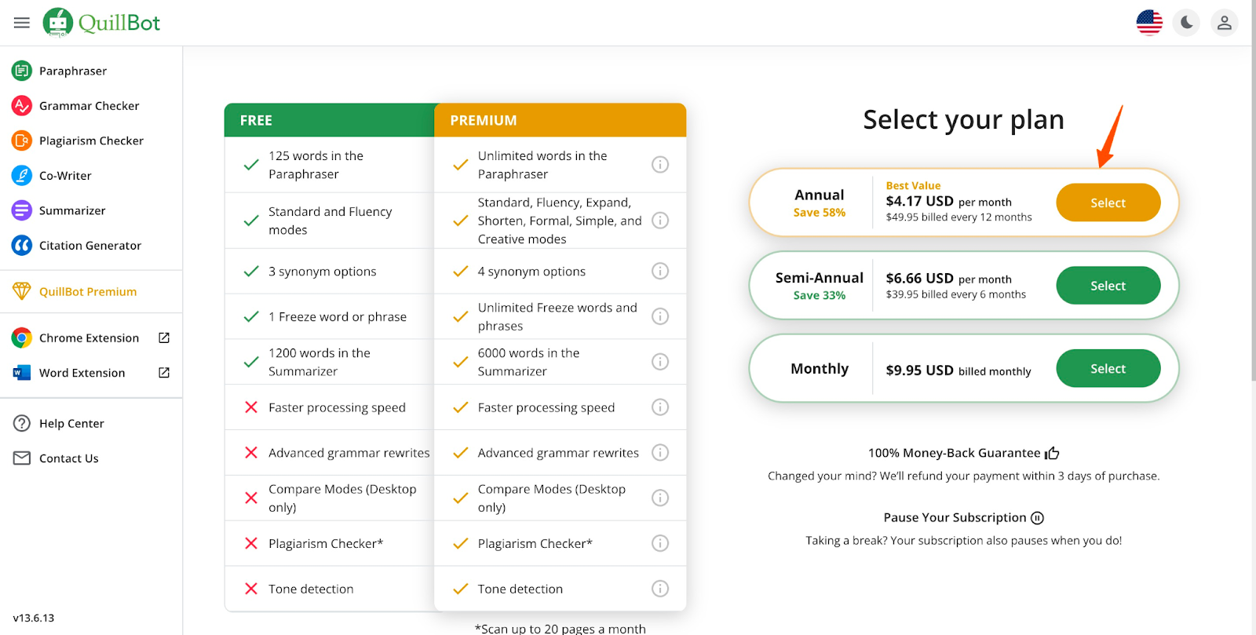Viewport: 1256px width, 635px height.
Task: Click the Plagiarism Checker icon
Action: coord(22,141)
